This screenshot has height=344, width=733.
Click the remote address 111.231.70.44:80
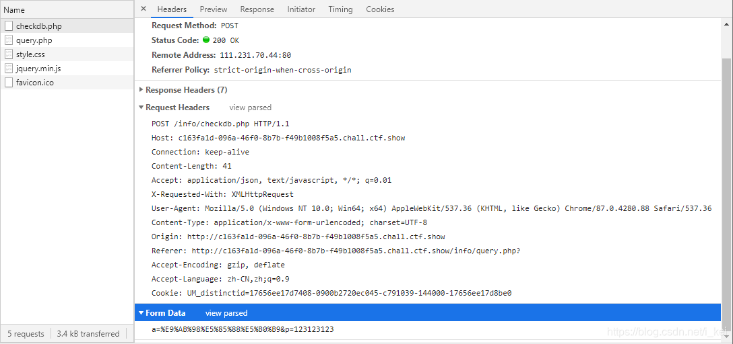(256, 55)
